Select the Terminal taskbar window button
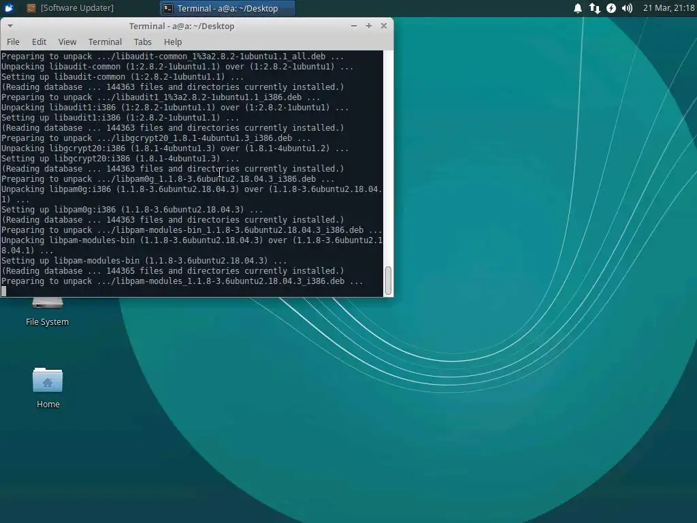Screen dimensions: 697x523 (227, 8)
